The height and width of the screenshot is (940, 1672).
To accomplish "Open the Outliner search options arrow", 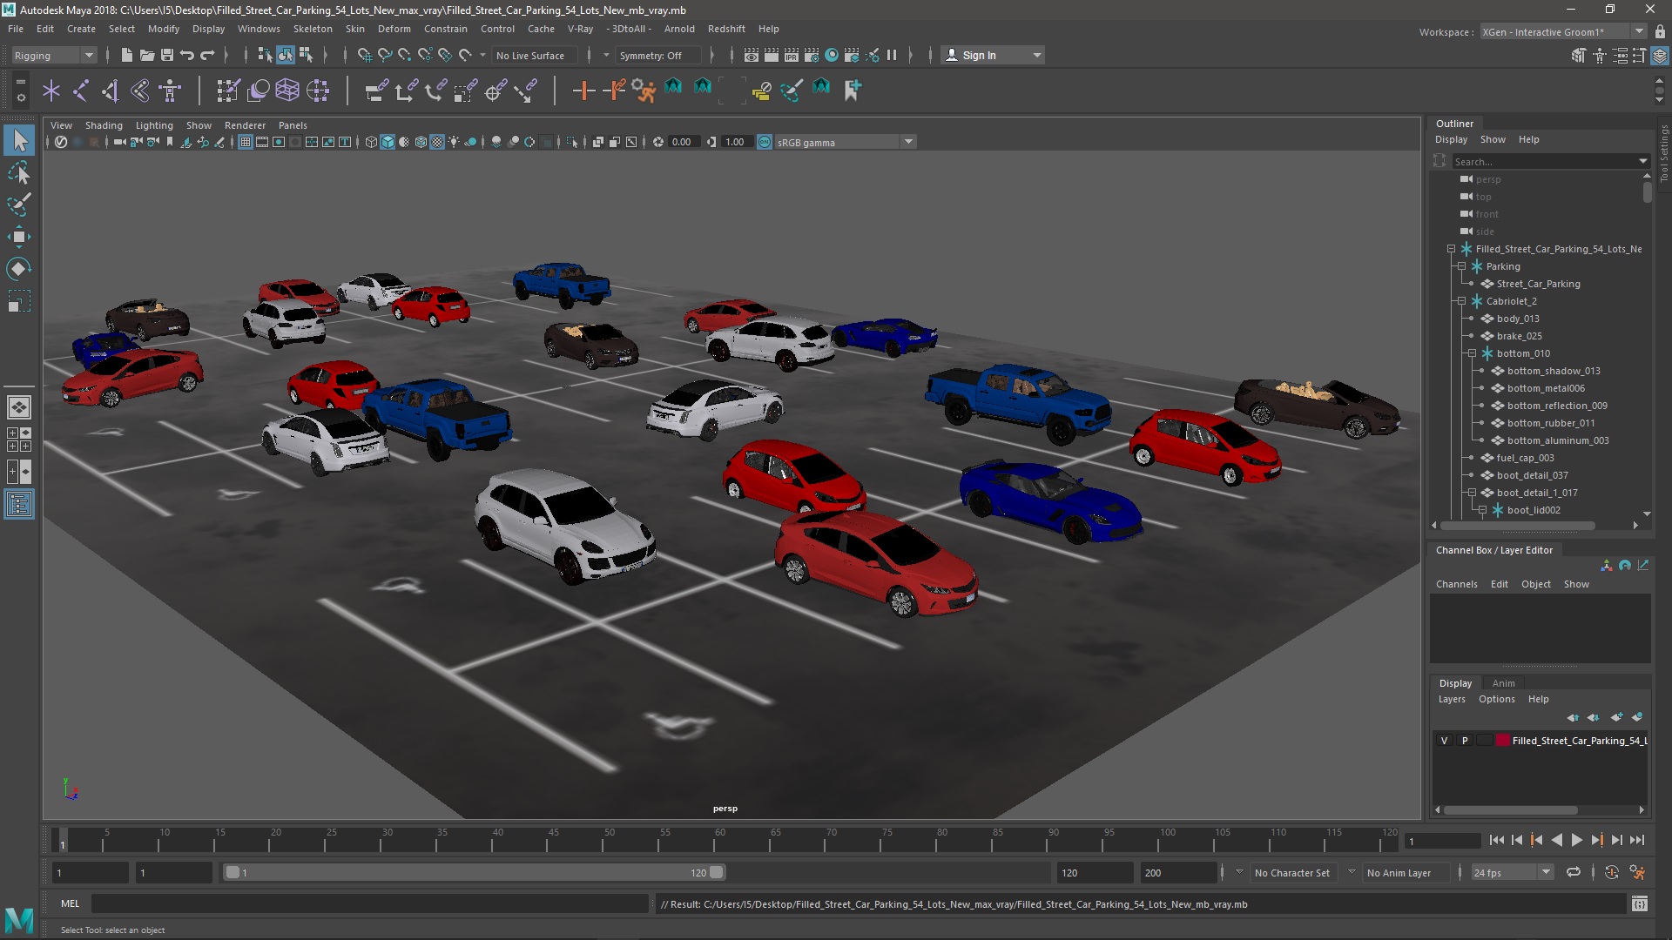I will pos(1642,161).
